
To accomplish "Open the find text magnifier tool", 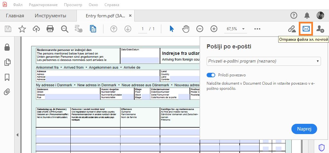I will coord(65,29).
